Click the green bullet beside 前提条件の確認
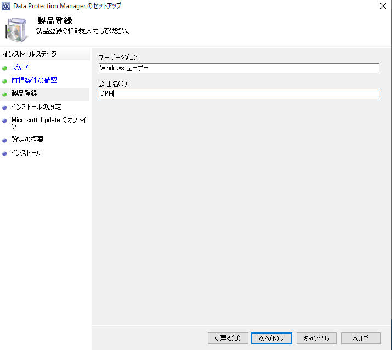392x350 pixels. 4,81
